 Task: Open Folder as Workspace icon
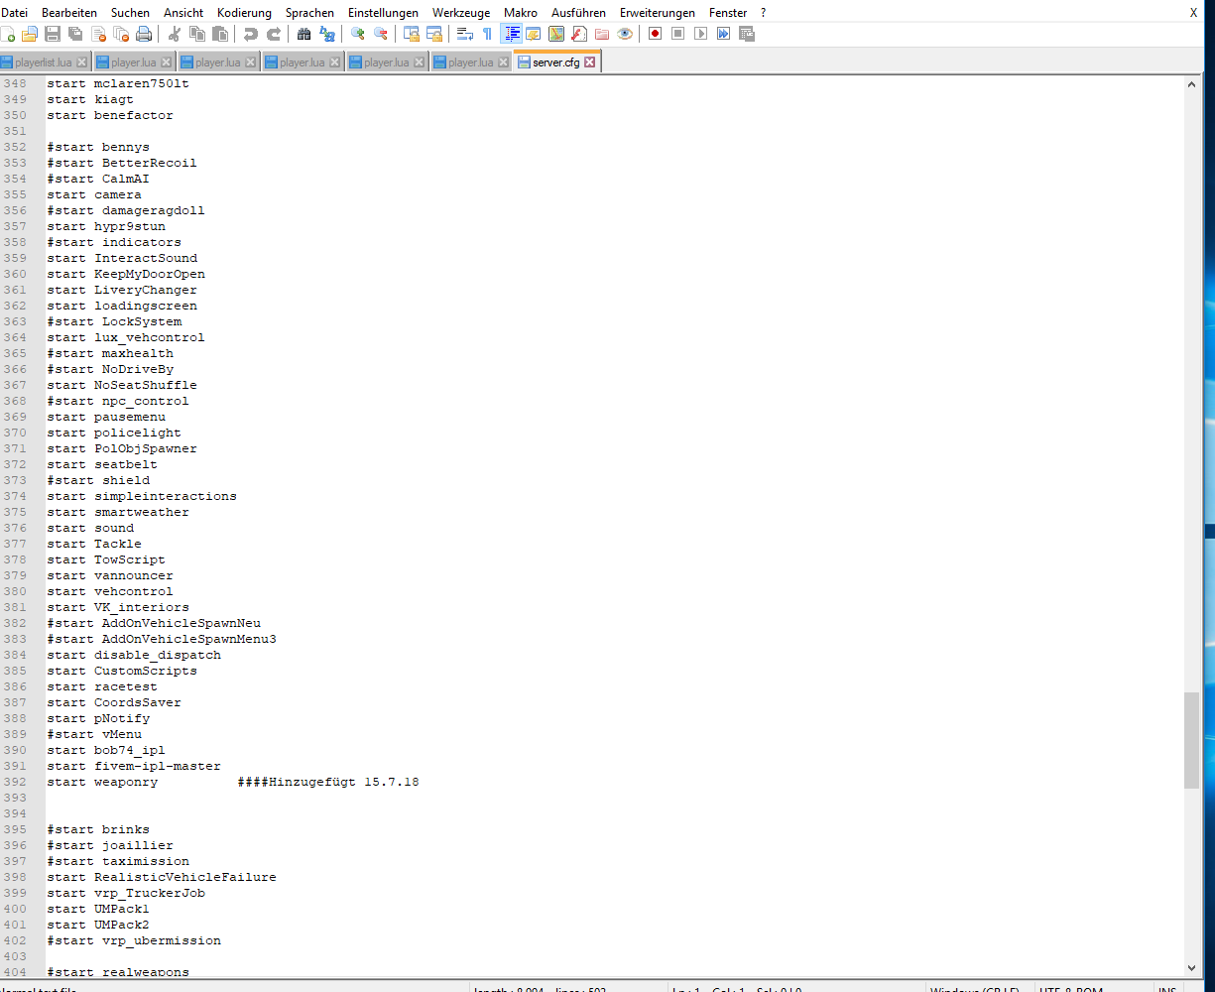click(602, 34)
